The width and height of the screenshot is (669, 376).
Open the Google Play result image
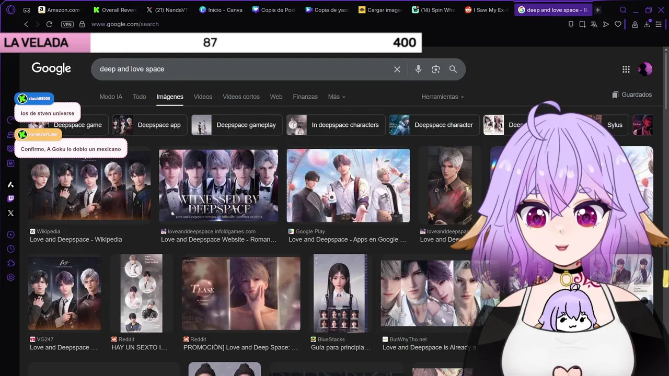348,185
